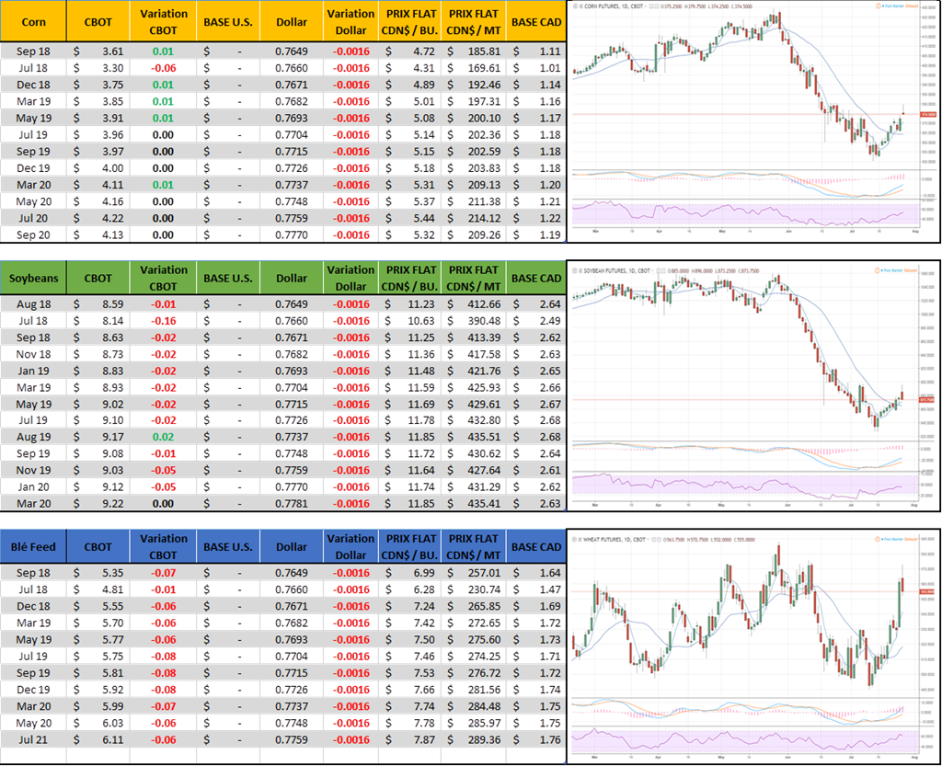
Task: Click the PRIX FLAT CDN$ / MT wheat header
Action: click(473, 546)
